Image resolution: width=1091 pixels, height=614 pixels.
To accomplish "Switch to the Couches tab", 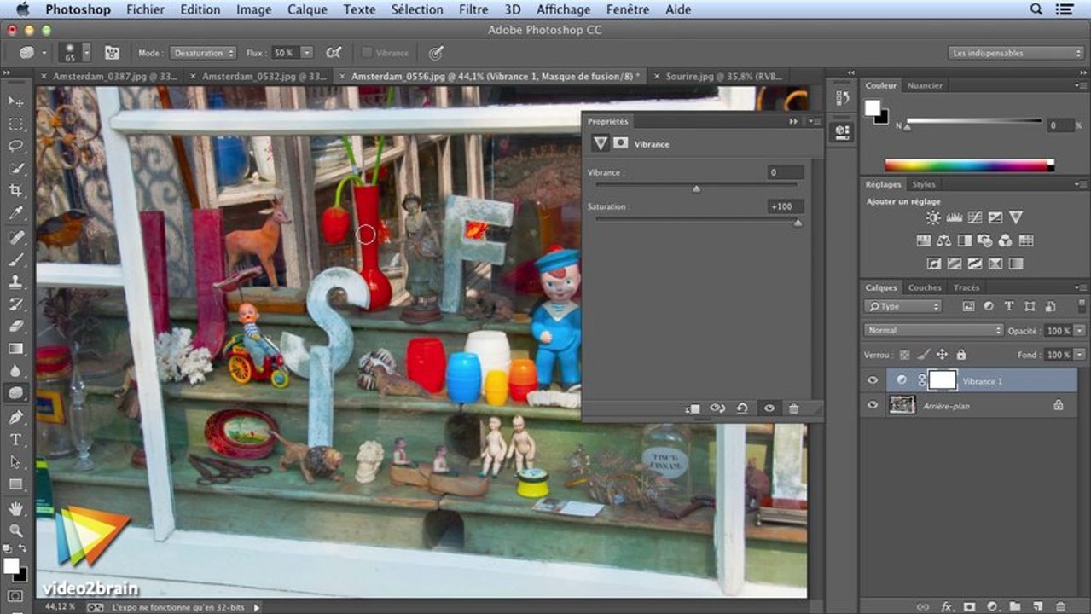I will (925, 287).
